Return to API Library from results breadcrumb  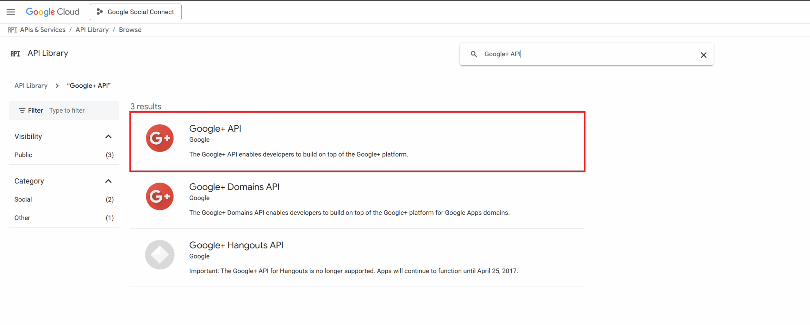[x=31, y=86]
